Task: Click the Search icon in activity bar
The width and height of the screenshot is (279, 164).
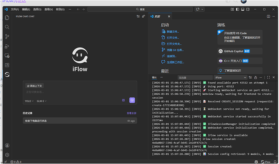Action: pos(7,27)
